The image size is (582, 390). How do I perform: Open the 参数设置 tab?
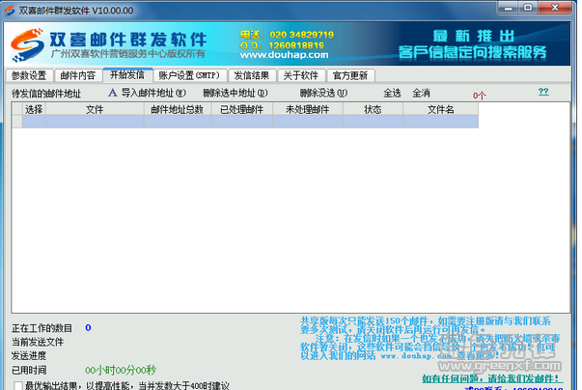pyautogui.click(x=29, y=75)
